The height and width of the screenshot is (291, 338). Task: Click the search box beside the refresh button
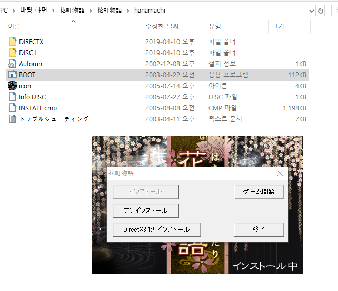click(334, 11)
